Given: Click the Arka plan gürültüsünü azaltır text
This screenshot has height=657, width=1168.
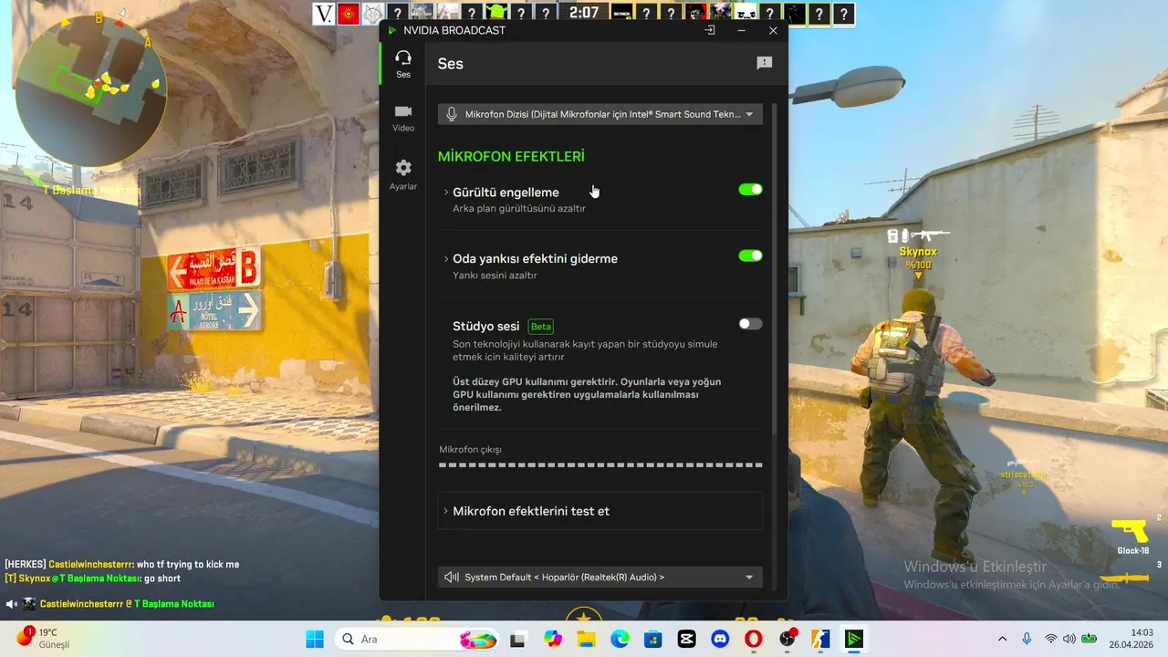Looking at the screenshot, I should click(519, 209).
